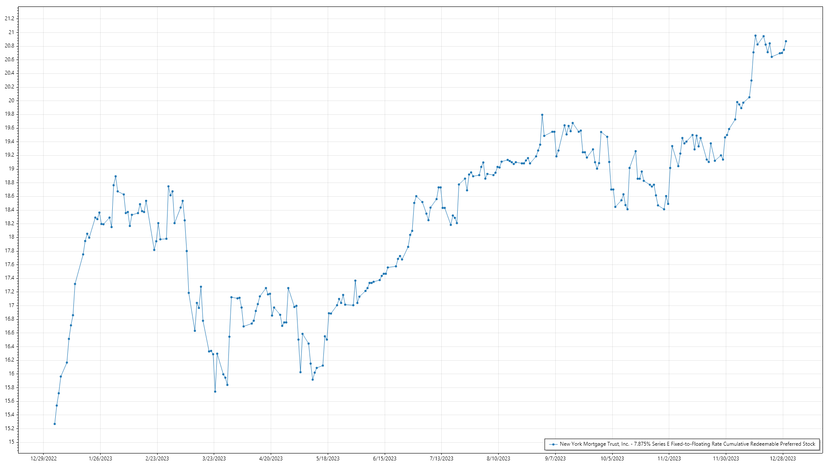
Task: Click the 3/23/2023 x-axis date label
Action: pos(214,459)
